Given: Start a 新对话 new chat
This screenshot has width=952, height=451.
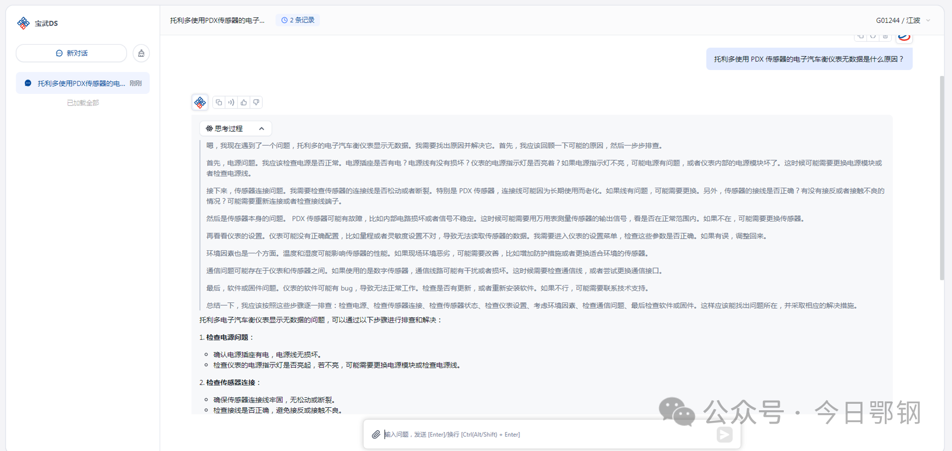Looking at the screenshot, I should [72, 53].
